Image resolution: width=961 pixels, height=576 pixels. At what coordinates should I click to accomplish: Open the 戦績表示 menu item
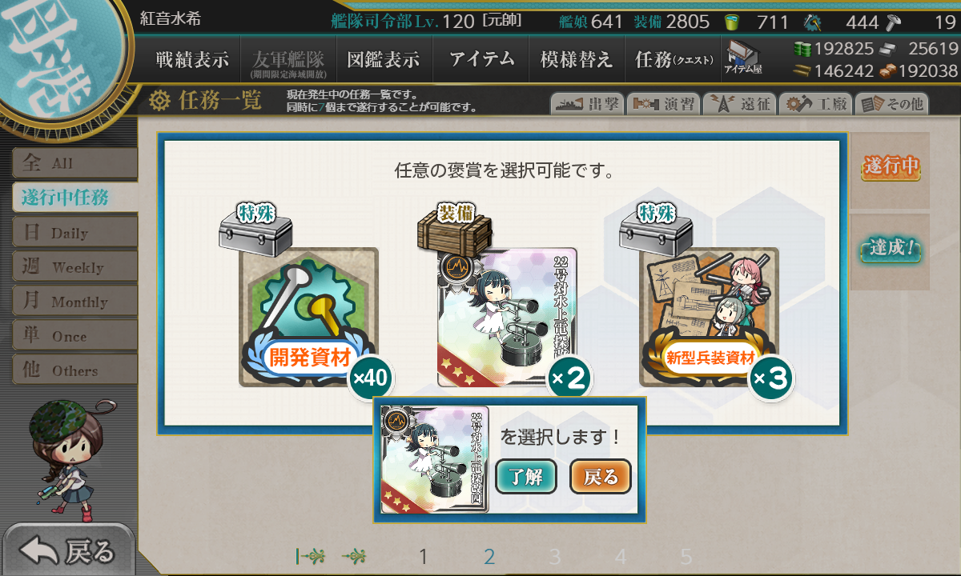[192, 59]
